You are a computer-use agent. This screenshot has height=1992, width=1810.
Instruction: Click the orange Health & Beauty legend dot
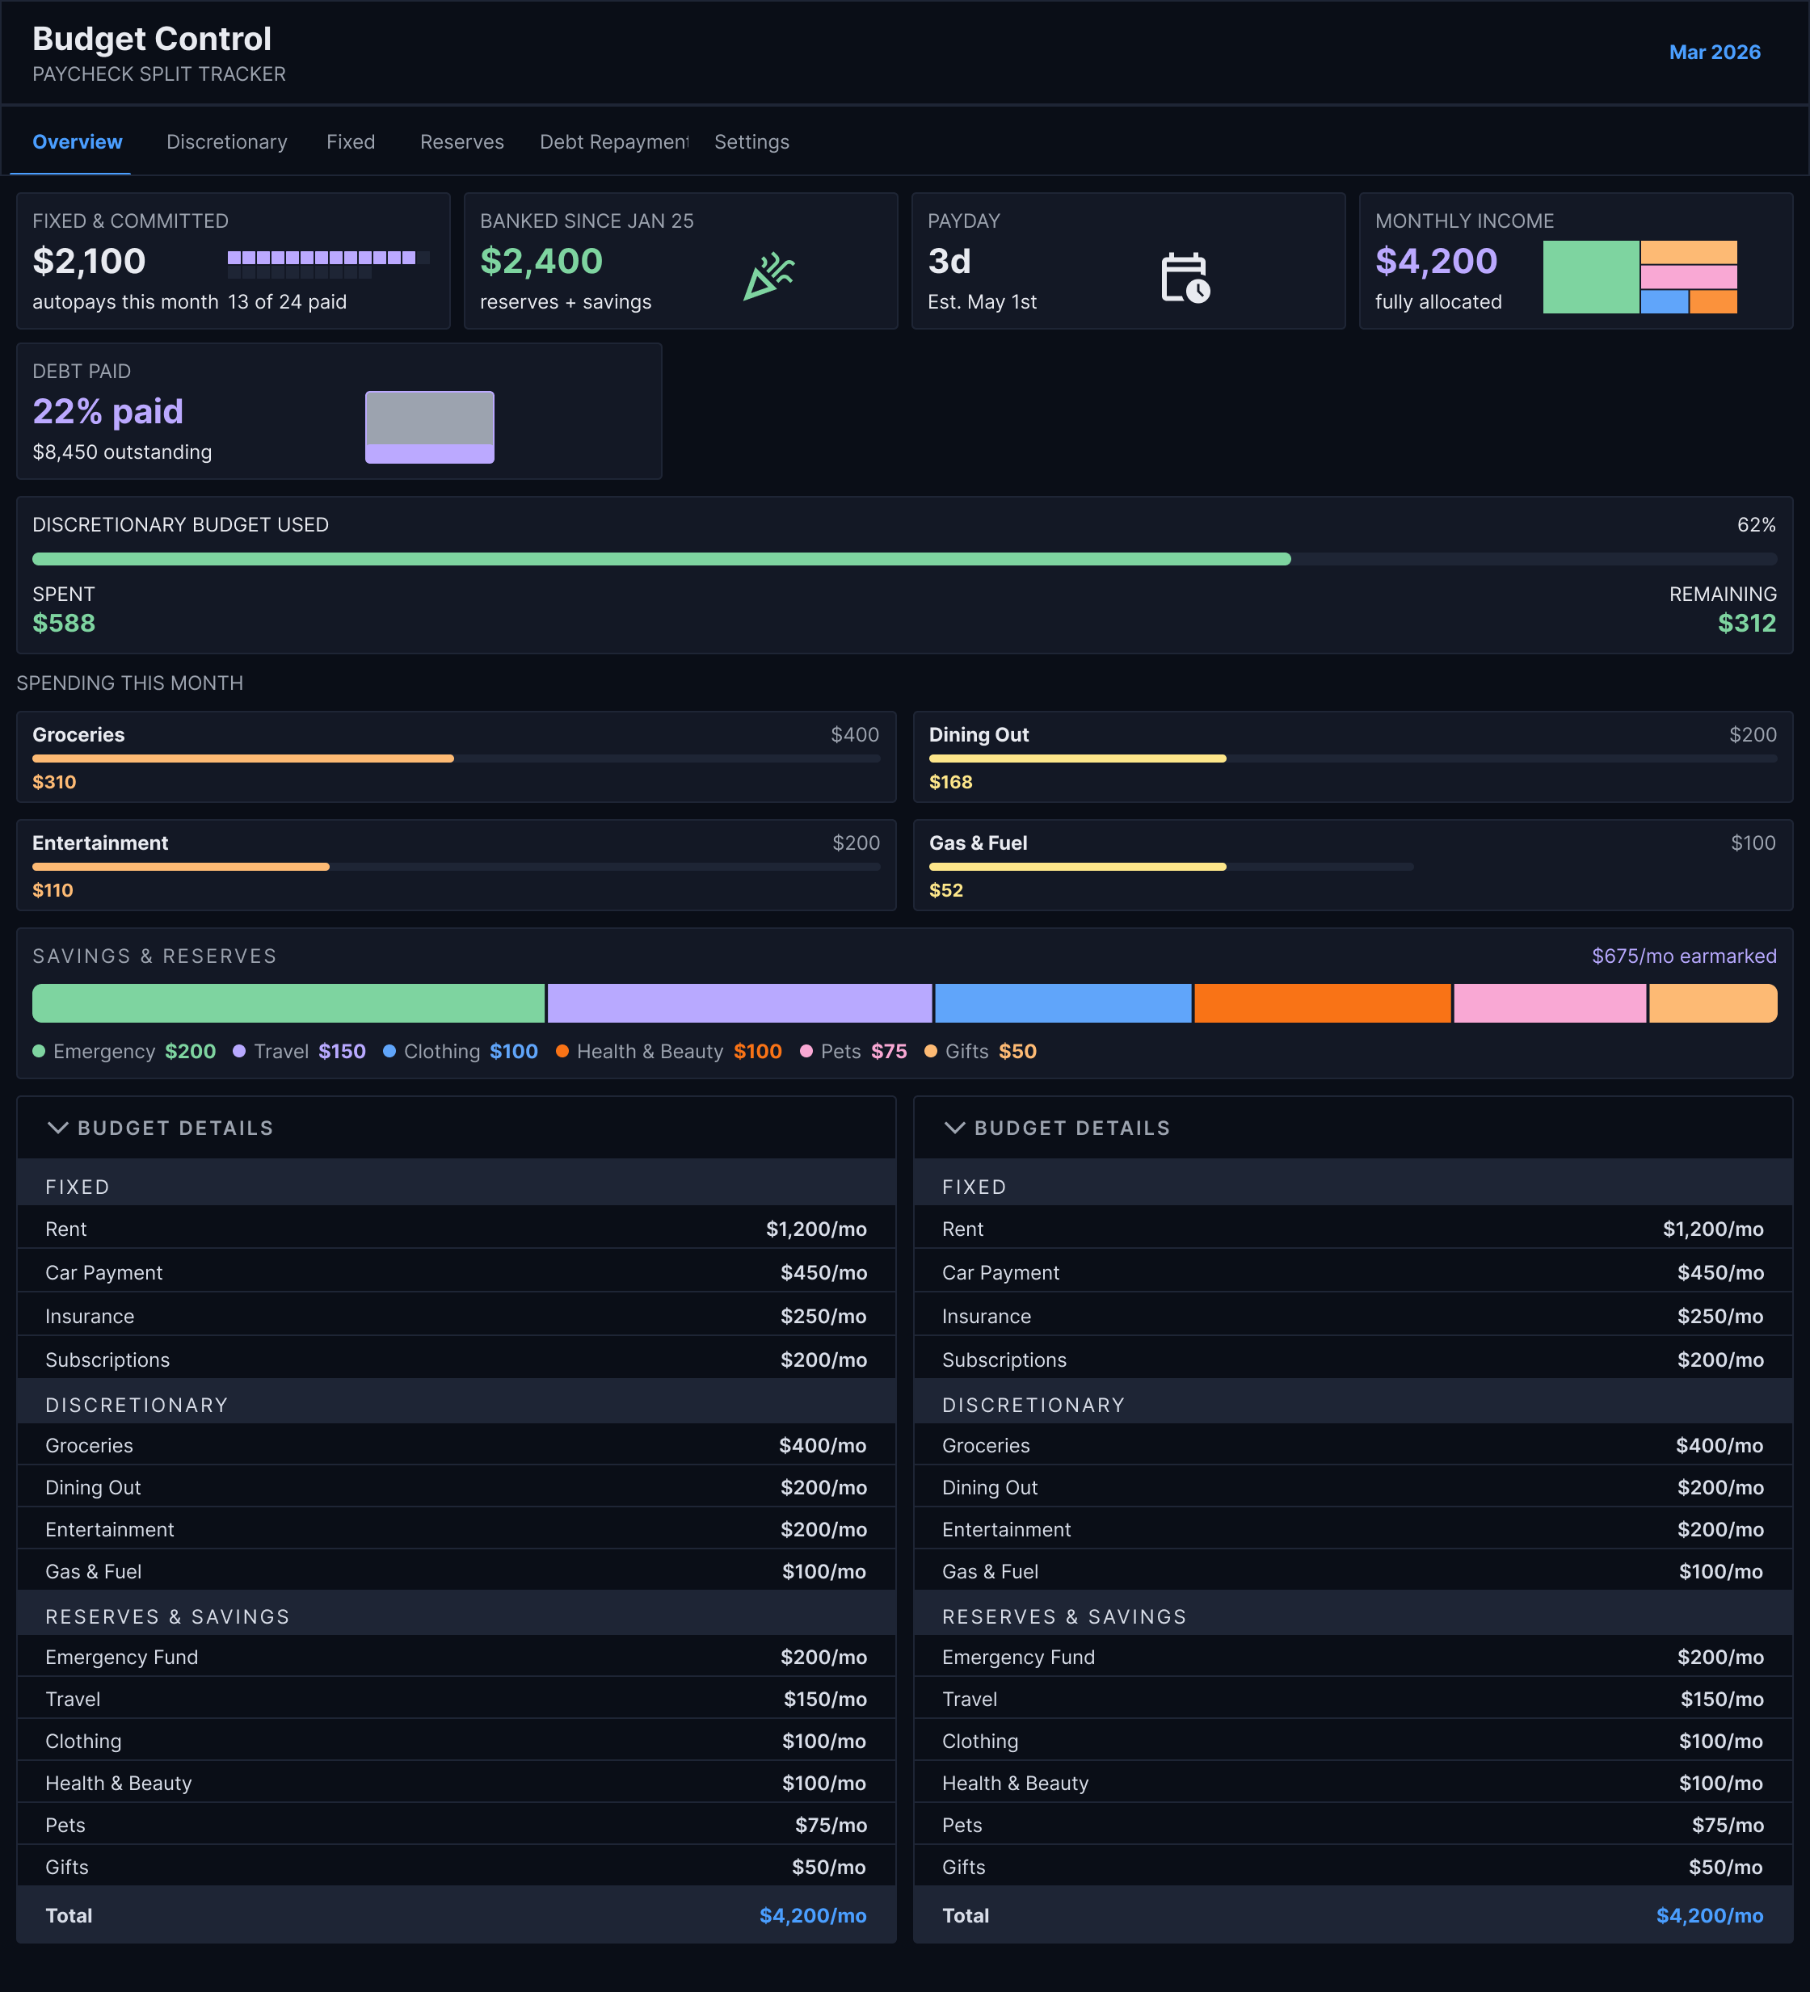coord(562,1050)
